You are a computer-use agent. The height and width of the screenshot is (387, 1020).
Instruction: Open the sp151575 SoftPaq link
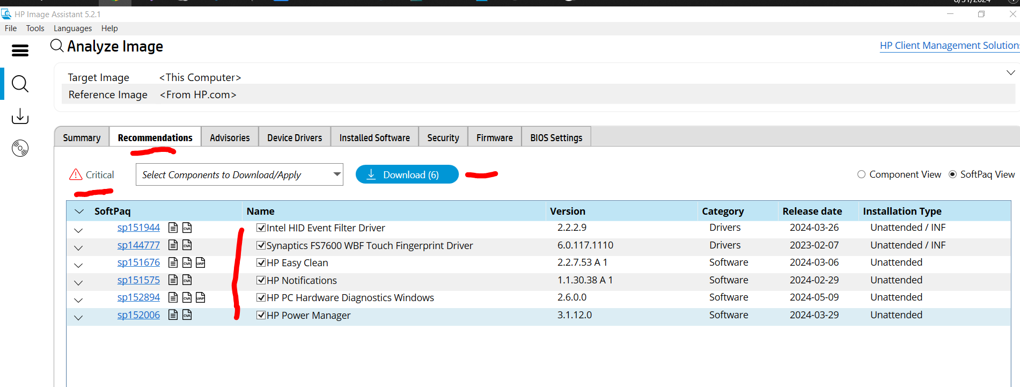(x=138, y=280)
